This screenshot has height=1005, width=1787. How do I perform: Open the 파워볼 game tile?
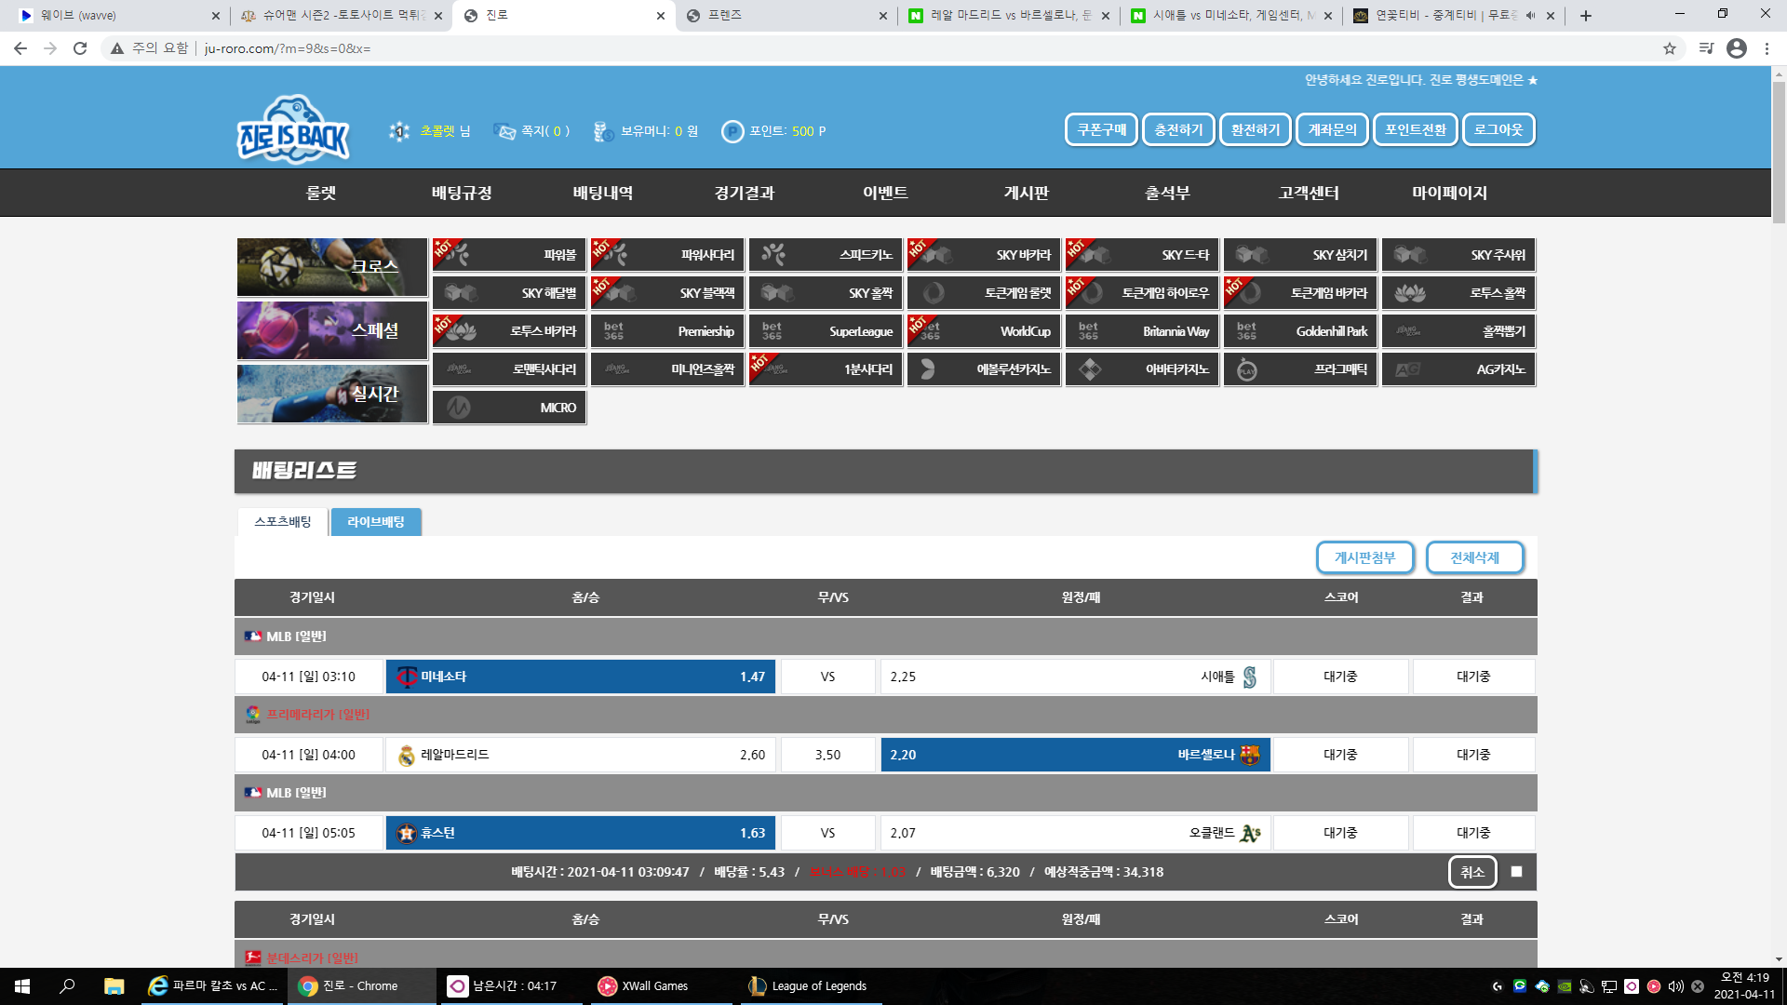point(509,254)
